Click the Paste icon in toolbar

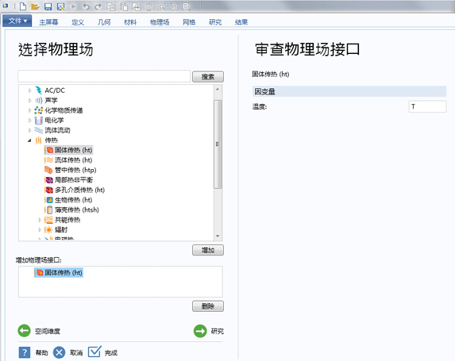tap(124, 6)
